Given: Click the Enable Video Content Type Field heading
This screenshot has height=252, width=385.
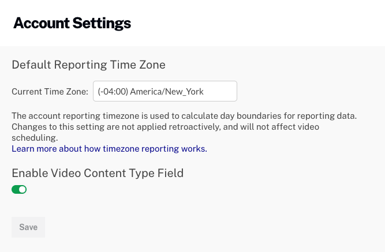Looking at the screenshot, I should [x=98, y=172].
